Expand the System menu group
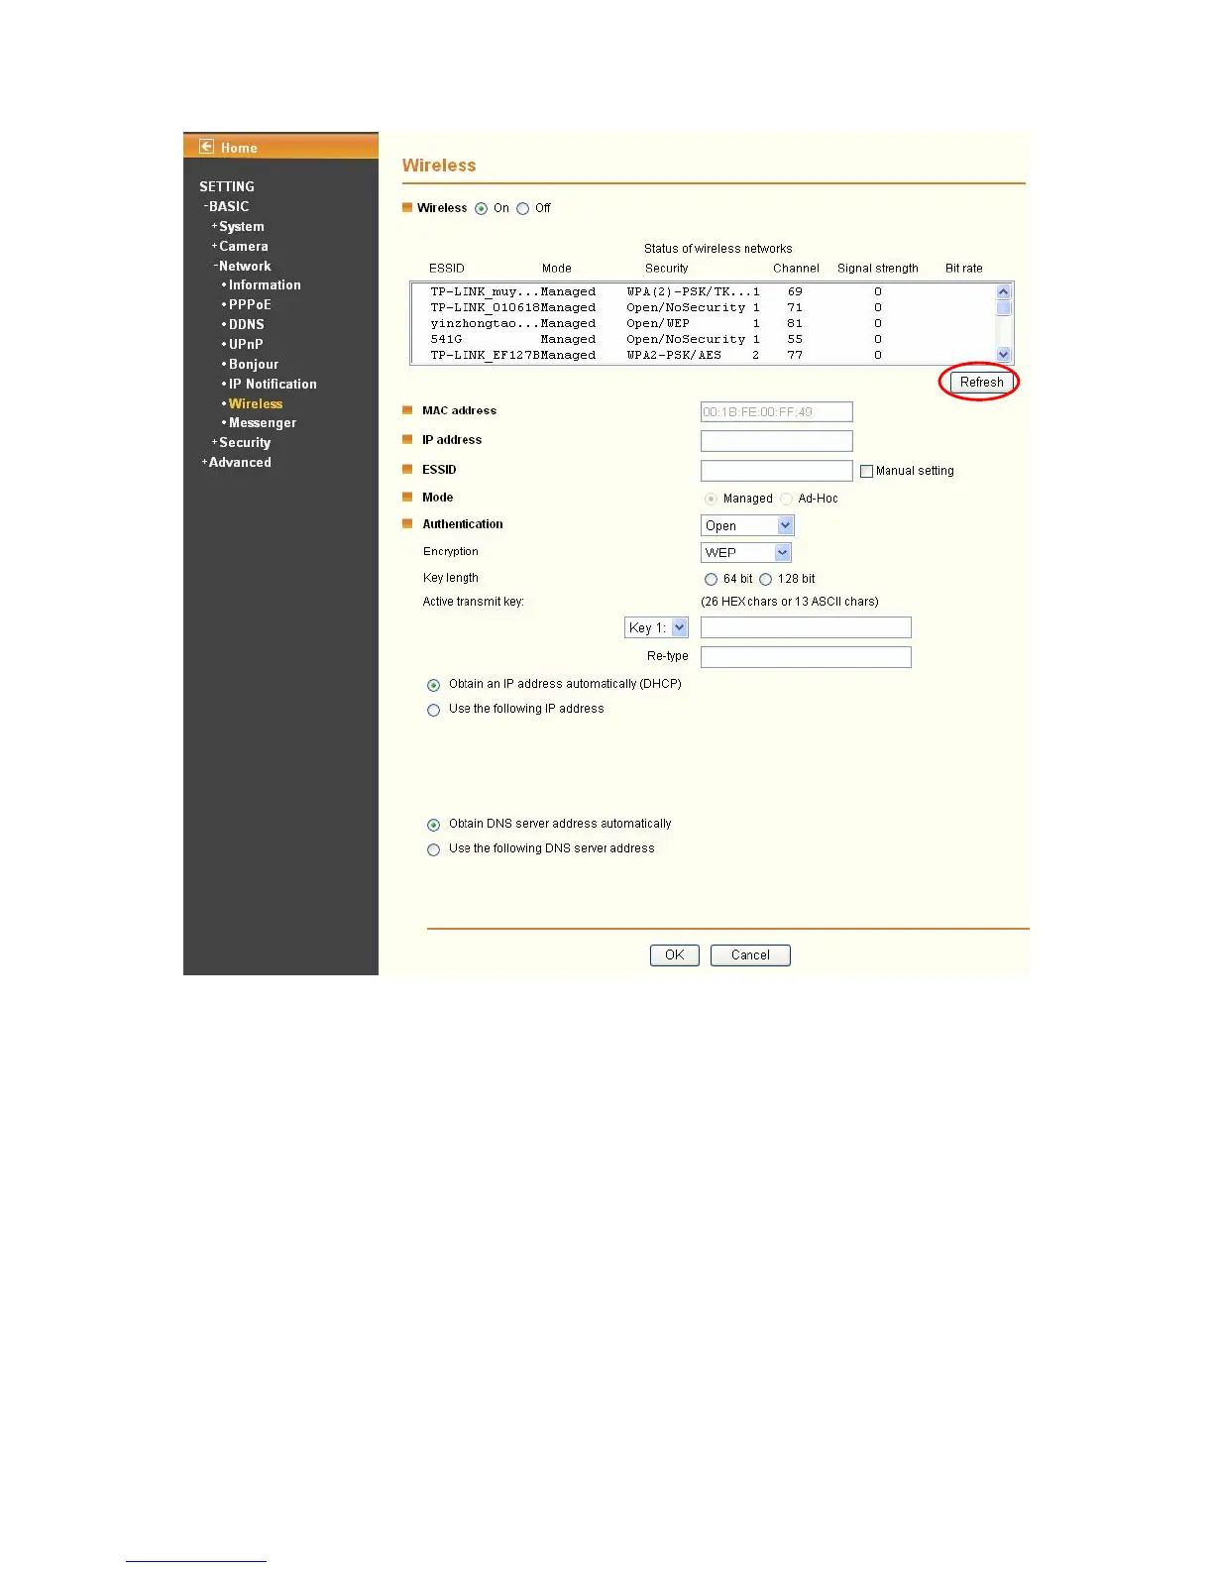Screen dimensions: 1213x1570 coord(238,226)
